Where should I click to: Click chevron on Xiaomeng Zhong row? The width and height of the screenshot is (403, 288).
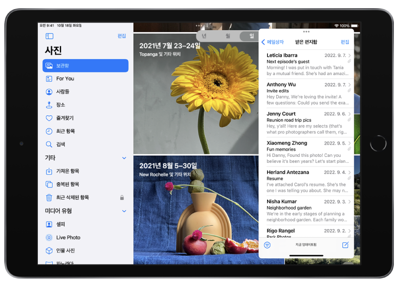349,144
